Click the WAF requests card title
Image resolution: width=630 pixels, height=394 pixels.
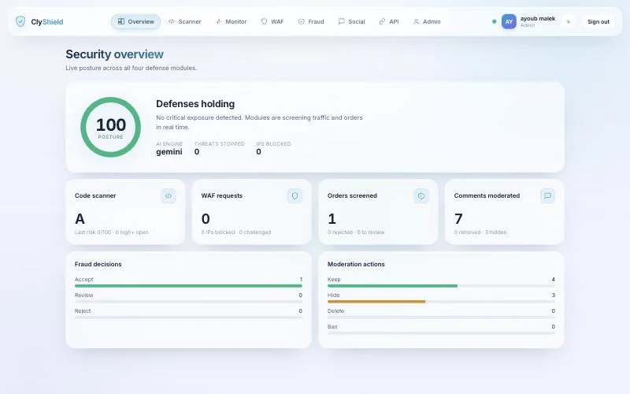coord(222,195)
